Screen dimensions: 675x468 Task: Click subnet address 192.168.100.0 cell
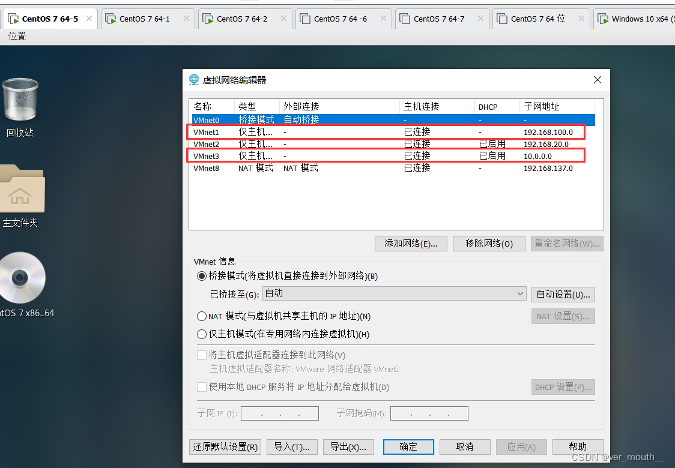click(548, 133)
